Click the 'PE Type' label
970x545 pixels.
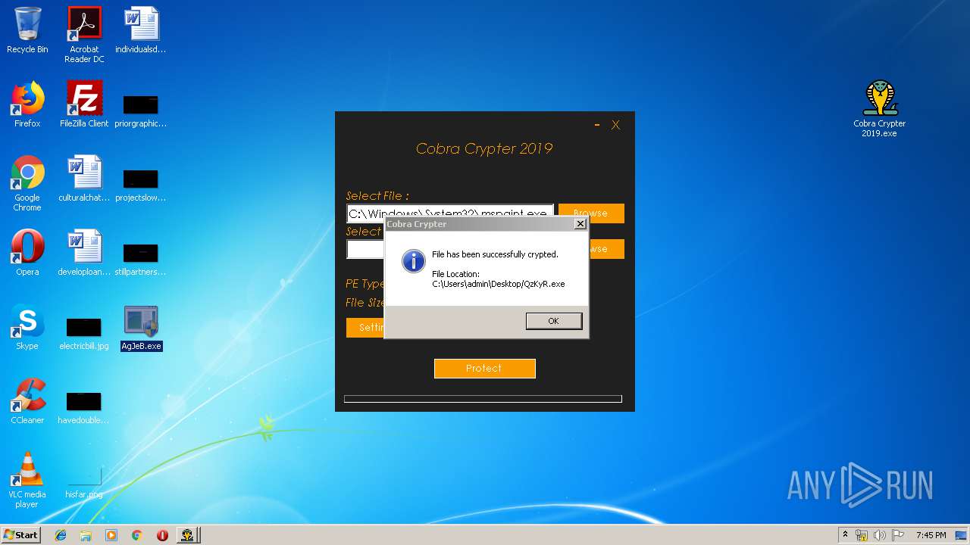365,284
